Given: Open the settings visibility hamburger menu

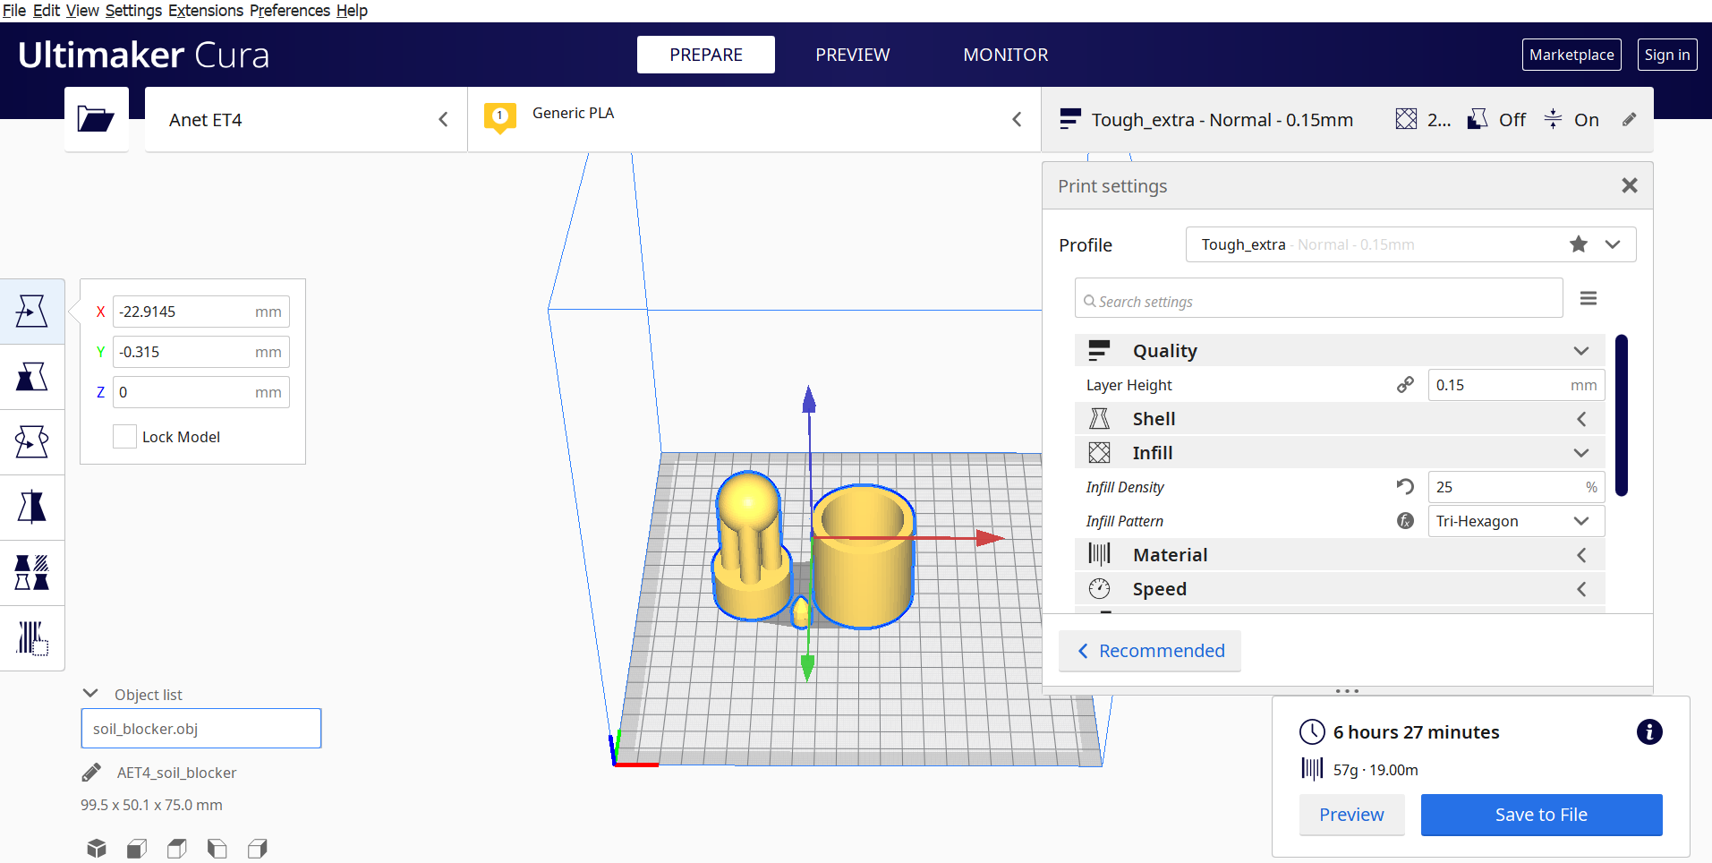Looking at the screenshot, I should click(x=1588, y=298).
